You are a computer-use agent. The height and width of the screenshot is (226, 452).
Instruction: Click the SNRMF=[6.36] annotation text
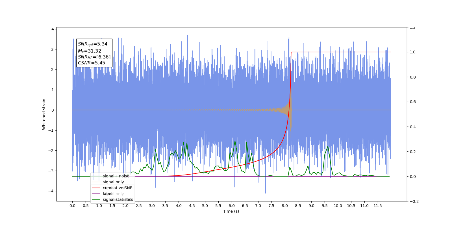coord(94,57)
